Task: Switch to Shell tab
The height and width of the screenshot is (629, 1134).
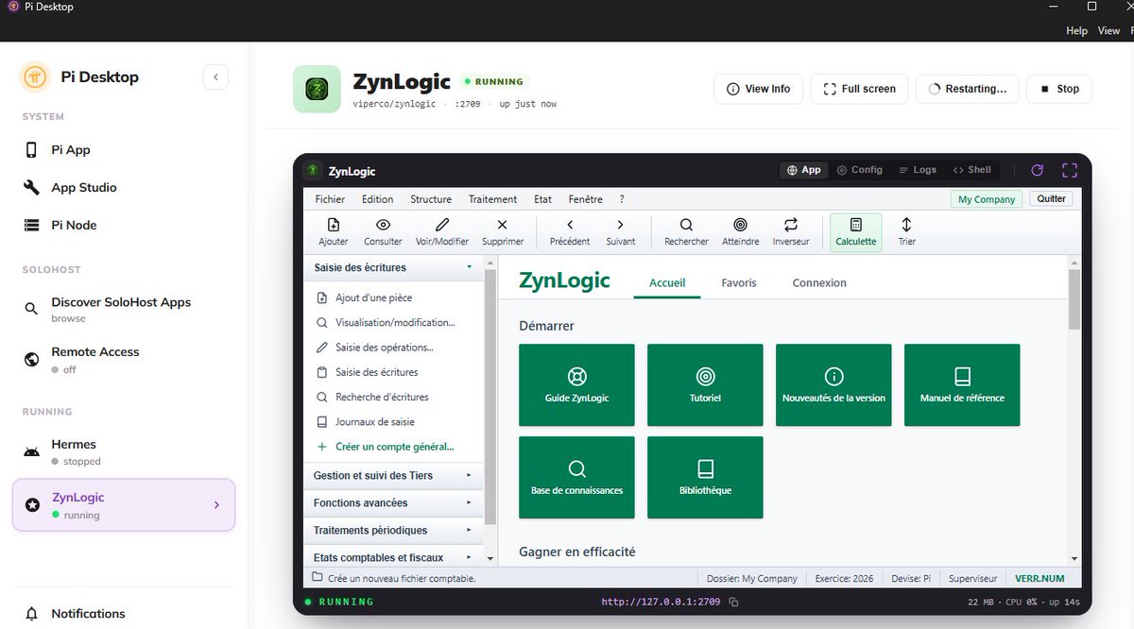Action: point(972,170)
